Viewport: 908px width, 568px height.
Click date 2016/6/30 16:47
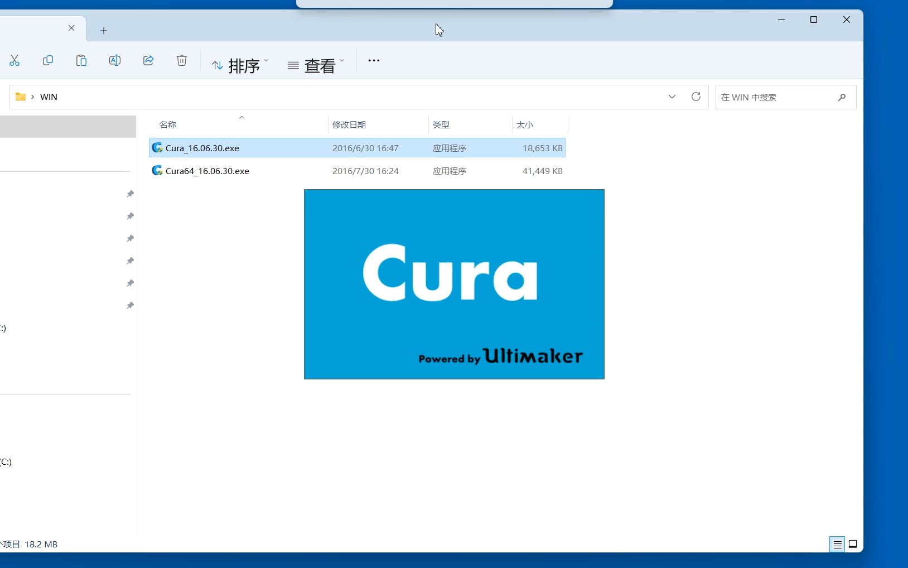pos(365,148)
